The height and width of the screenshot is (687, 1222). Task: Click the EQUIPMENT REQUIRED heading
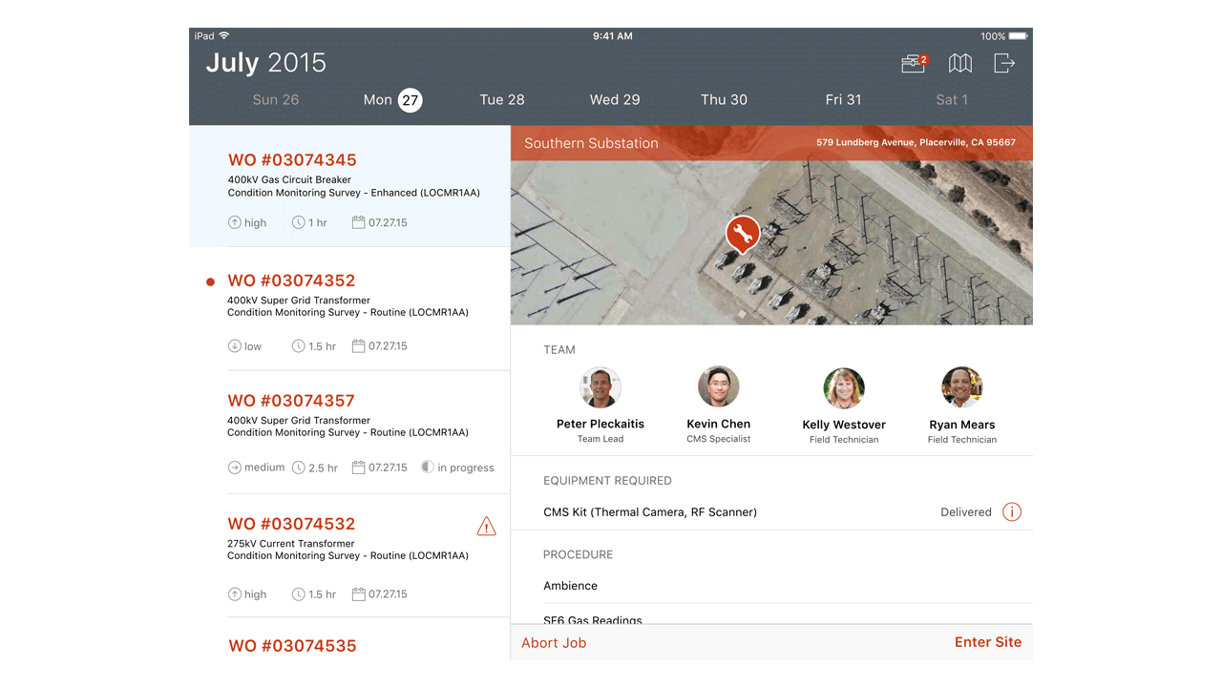click(607, 481)
